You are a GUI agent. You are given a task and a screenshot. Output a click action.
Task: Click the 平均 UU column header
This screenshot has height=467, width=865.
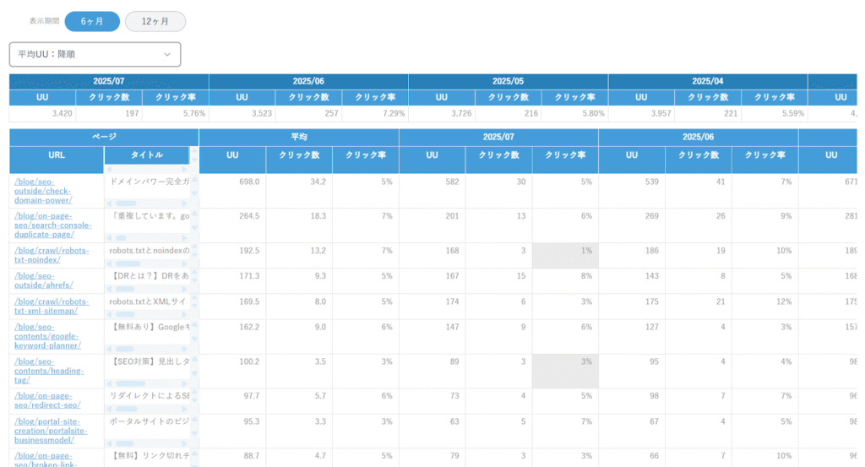[232, 155]
